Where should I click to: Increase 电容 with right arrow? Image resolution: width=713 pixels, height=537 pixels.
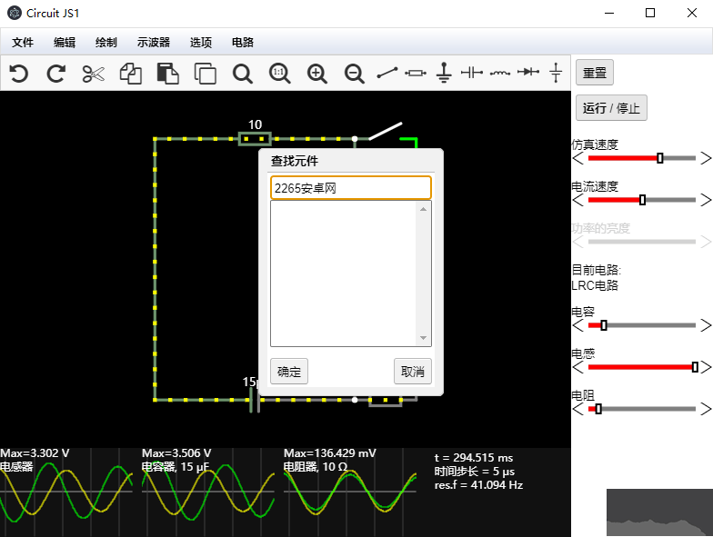(x=706, y=325)
